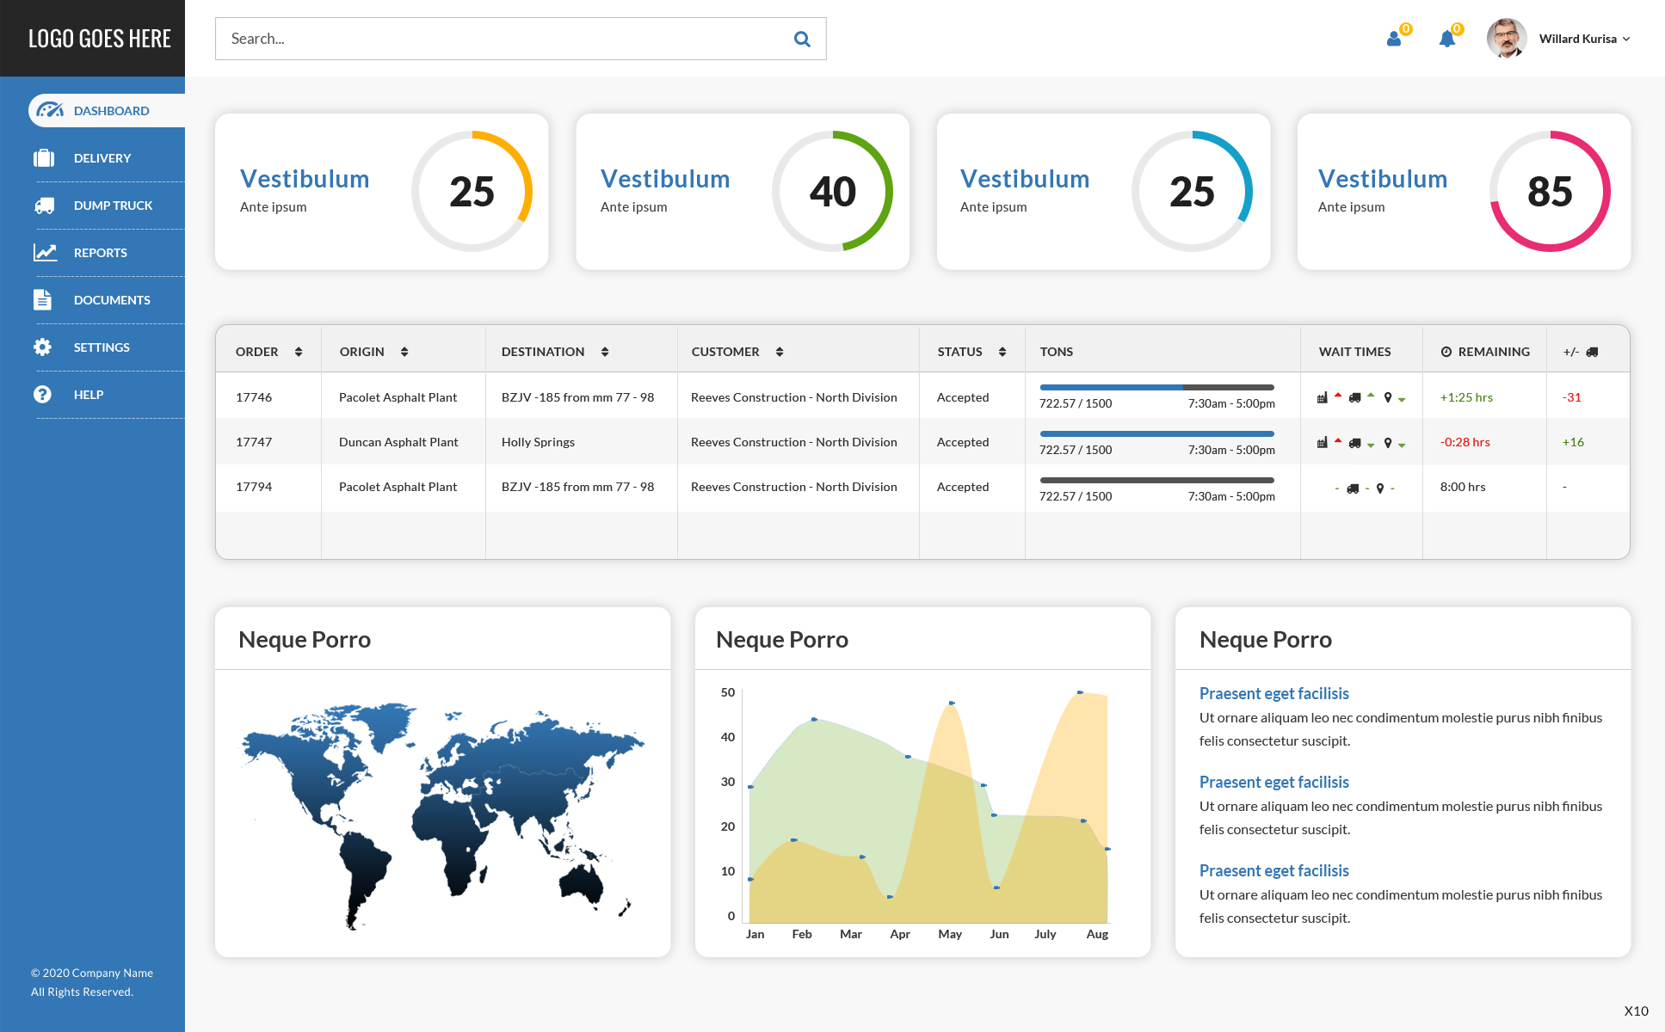The width and height of the screenshot is (1665, 1032).
Task: Open the third Praesent eget facilisis link
Action: click(1273, 870)
